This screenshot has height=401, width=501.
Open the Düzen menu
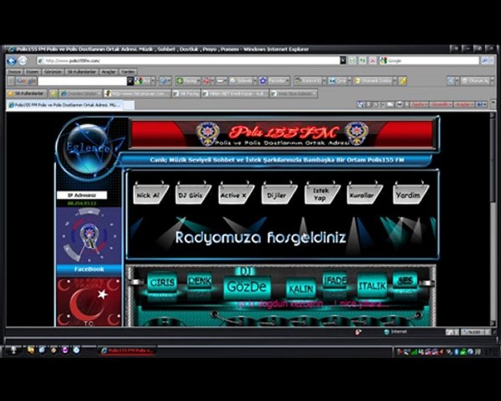click(x=32, y=72)
